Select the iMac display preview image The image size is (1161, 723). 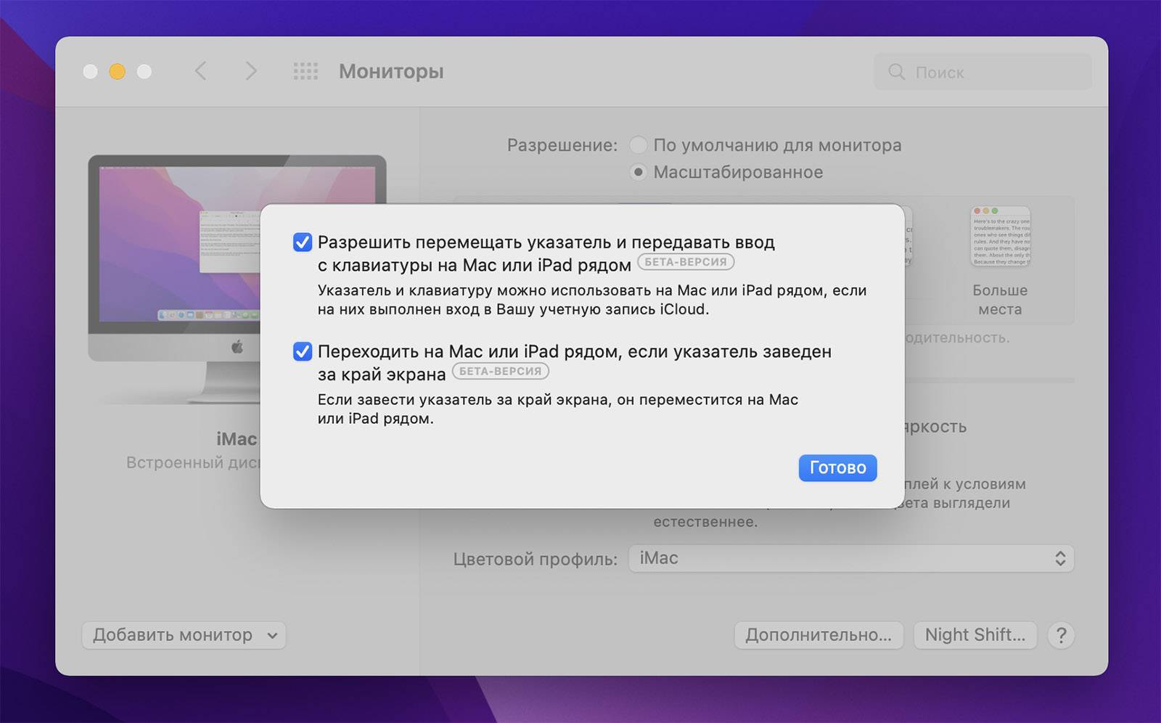coord(237,279)
